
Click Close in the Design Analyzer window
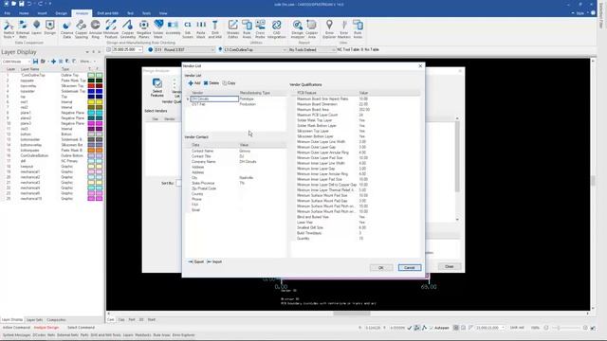(449, 266)
